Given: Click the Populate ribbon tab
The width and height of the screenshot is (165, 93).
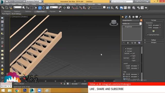Looking at the screenshot, I should tap(53, 11).
